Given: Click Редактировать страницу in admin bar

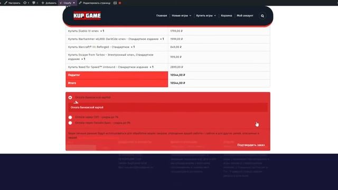Looking at the screenshot, I should [x=95, y=3].
